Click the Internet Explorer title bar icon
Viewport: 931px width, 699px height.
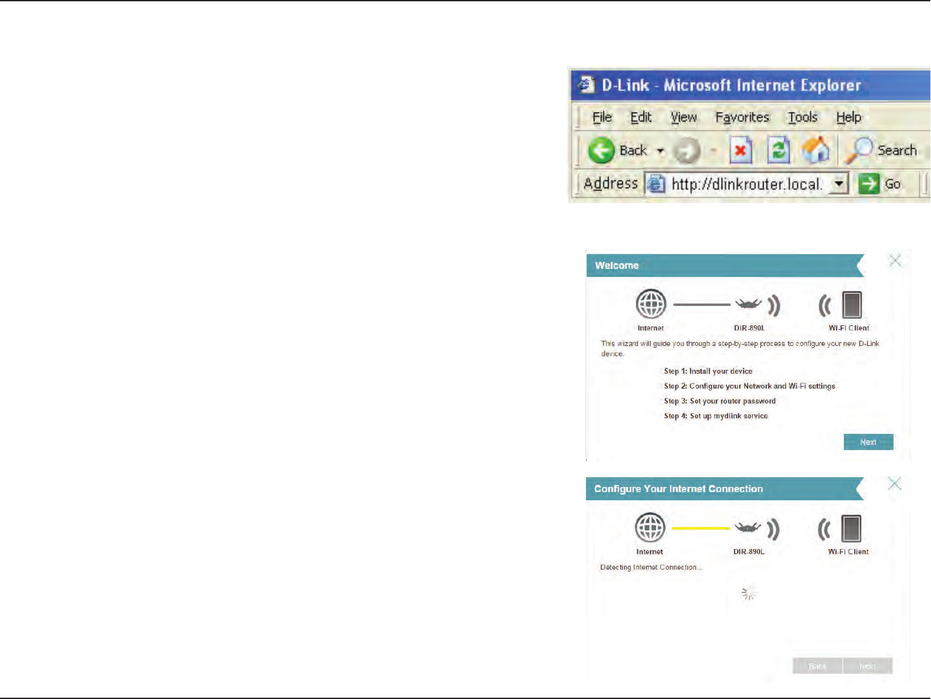pos(586,85)
